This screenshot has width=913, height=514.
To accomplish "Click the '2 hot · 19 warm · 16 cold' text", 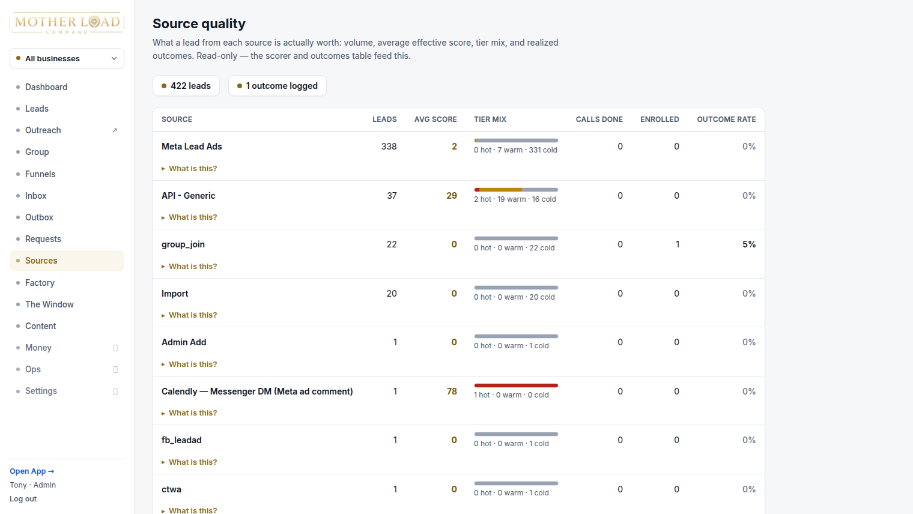I will [515, 199].
